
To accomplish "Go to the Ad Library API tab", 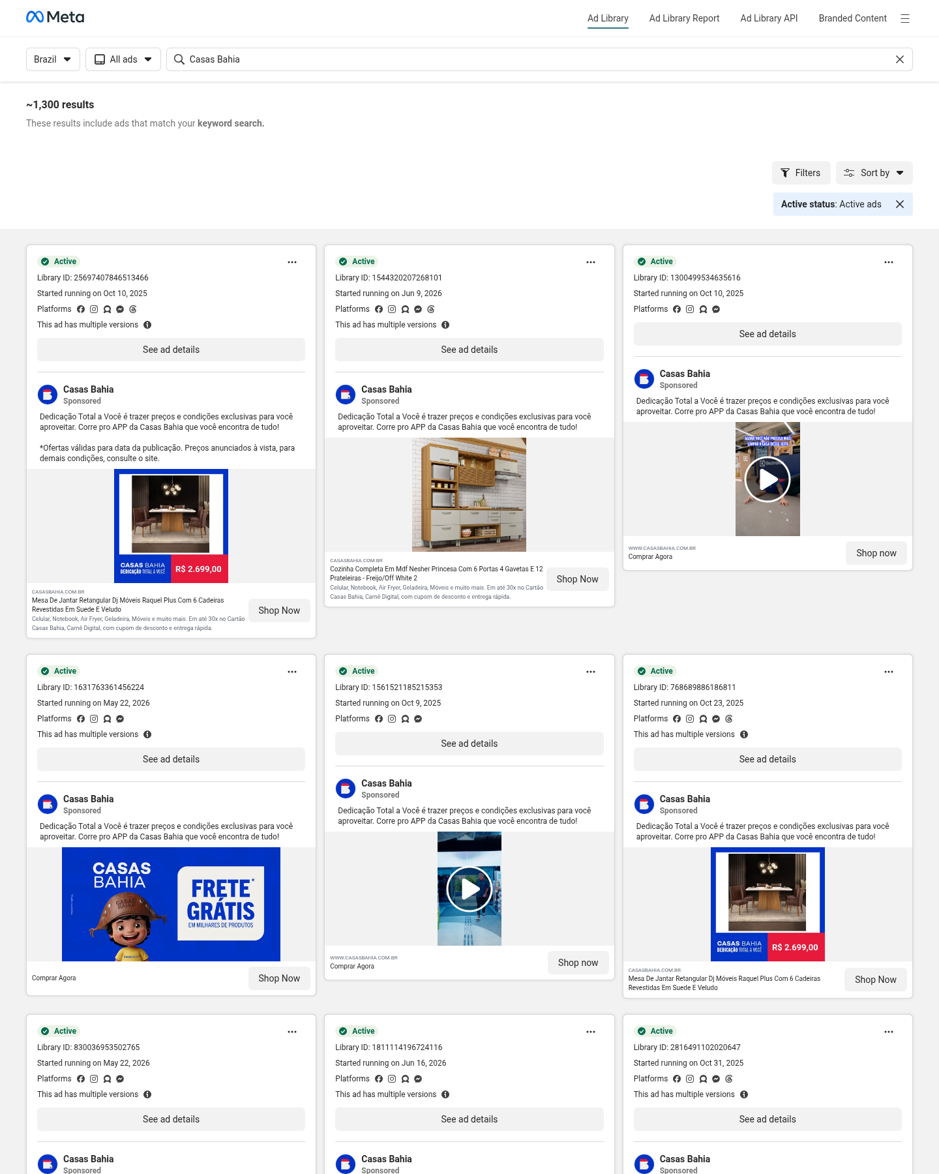I will pos(769,18).
